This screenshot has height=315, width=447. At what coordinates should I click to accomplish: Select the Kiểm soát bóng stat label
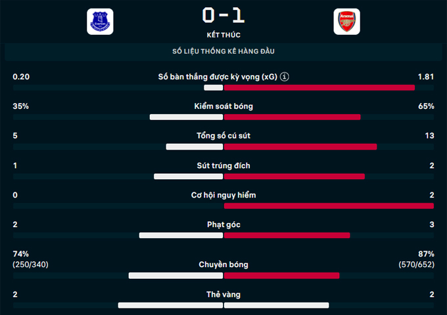223,107
